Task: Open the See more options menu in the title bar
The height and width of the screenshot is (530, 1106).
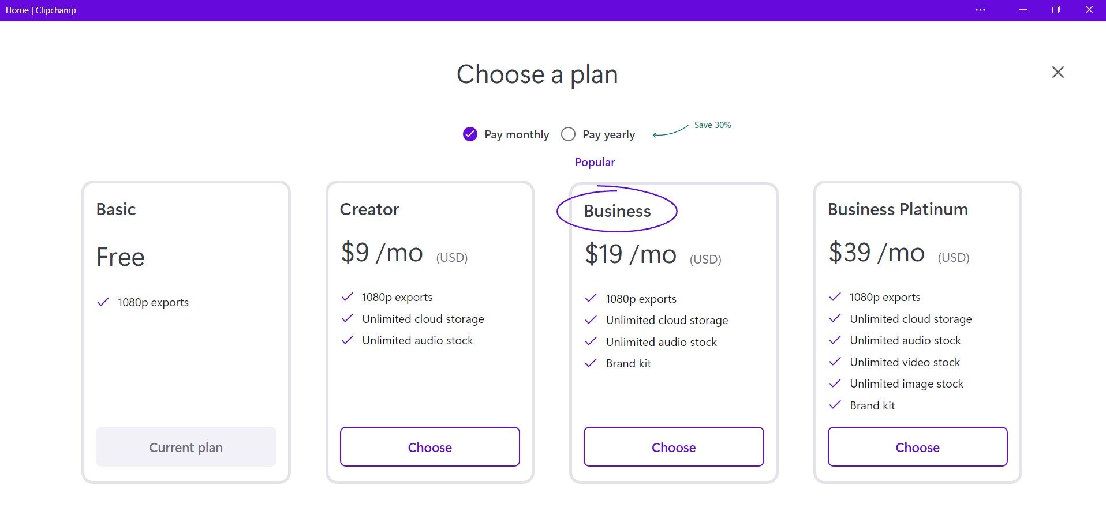Action: click(980, 10)
